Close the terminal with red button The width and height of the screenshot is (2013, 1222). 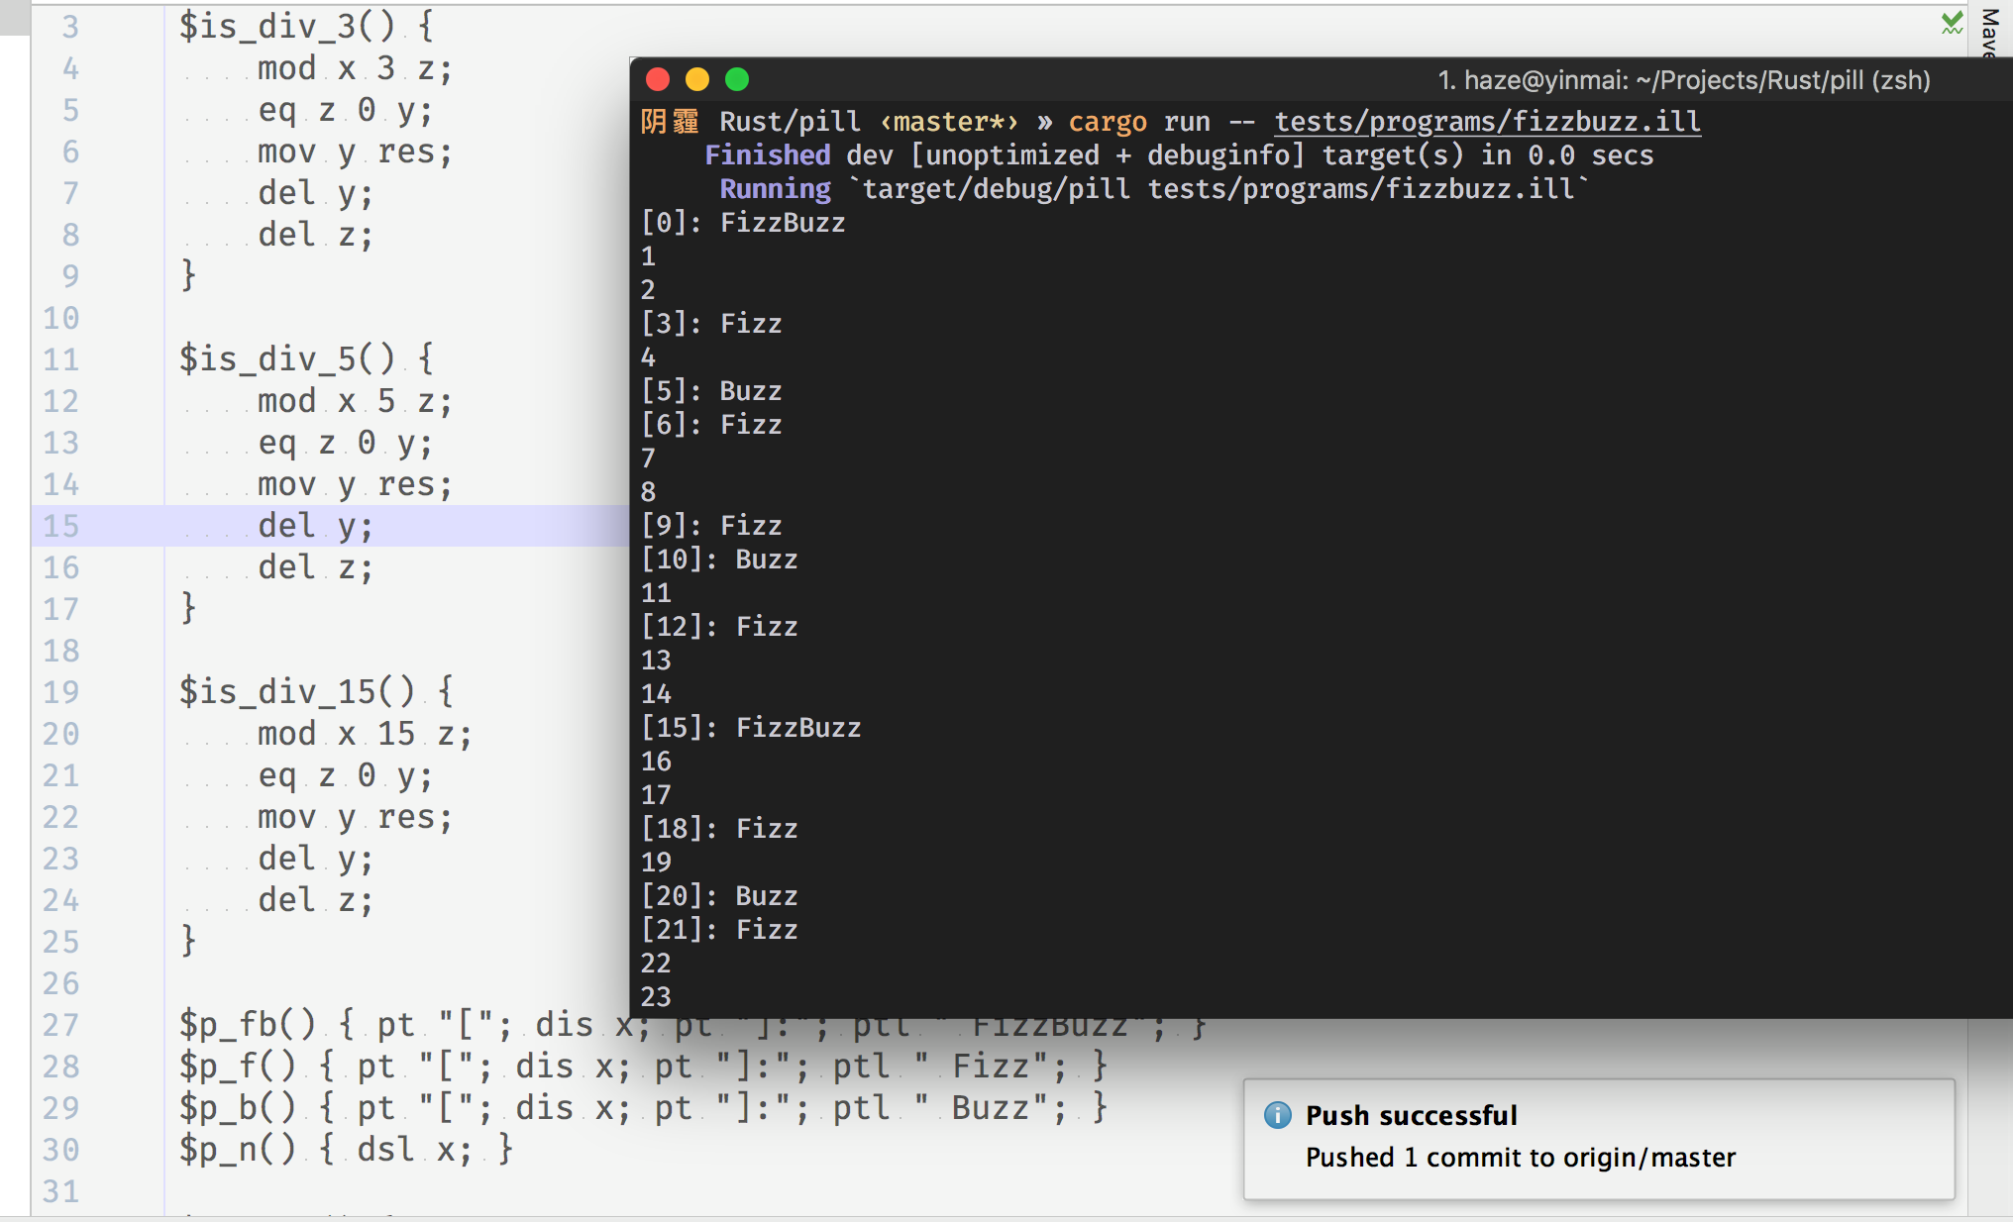[658, 79]
